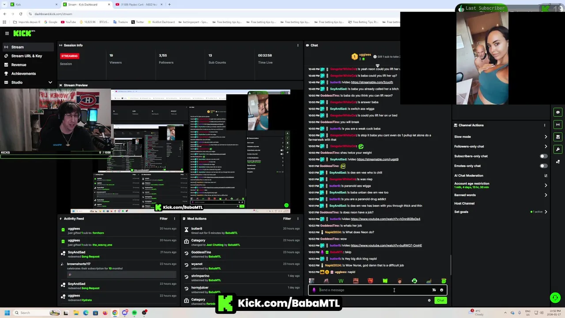Screen dimensions: 565x318
Task: Open Channel Actions three-dot options
Action: tap(544, 125)
